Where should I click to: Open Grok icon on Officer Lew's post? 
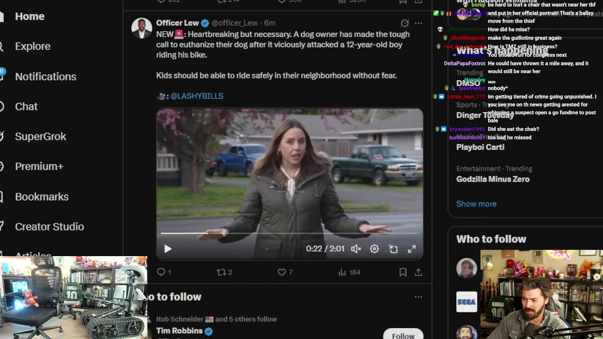tap(405, 23)
